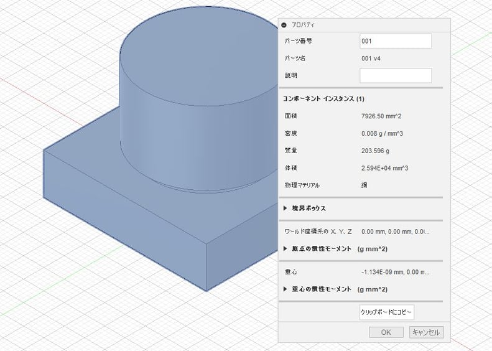Select the area value 7926.50 mm^2
Viewport: 492px width, 351px height.
(x=381, y=116)
